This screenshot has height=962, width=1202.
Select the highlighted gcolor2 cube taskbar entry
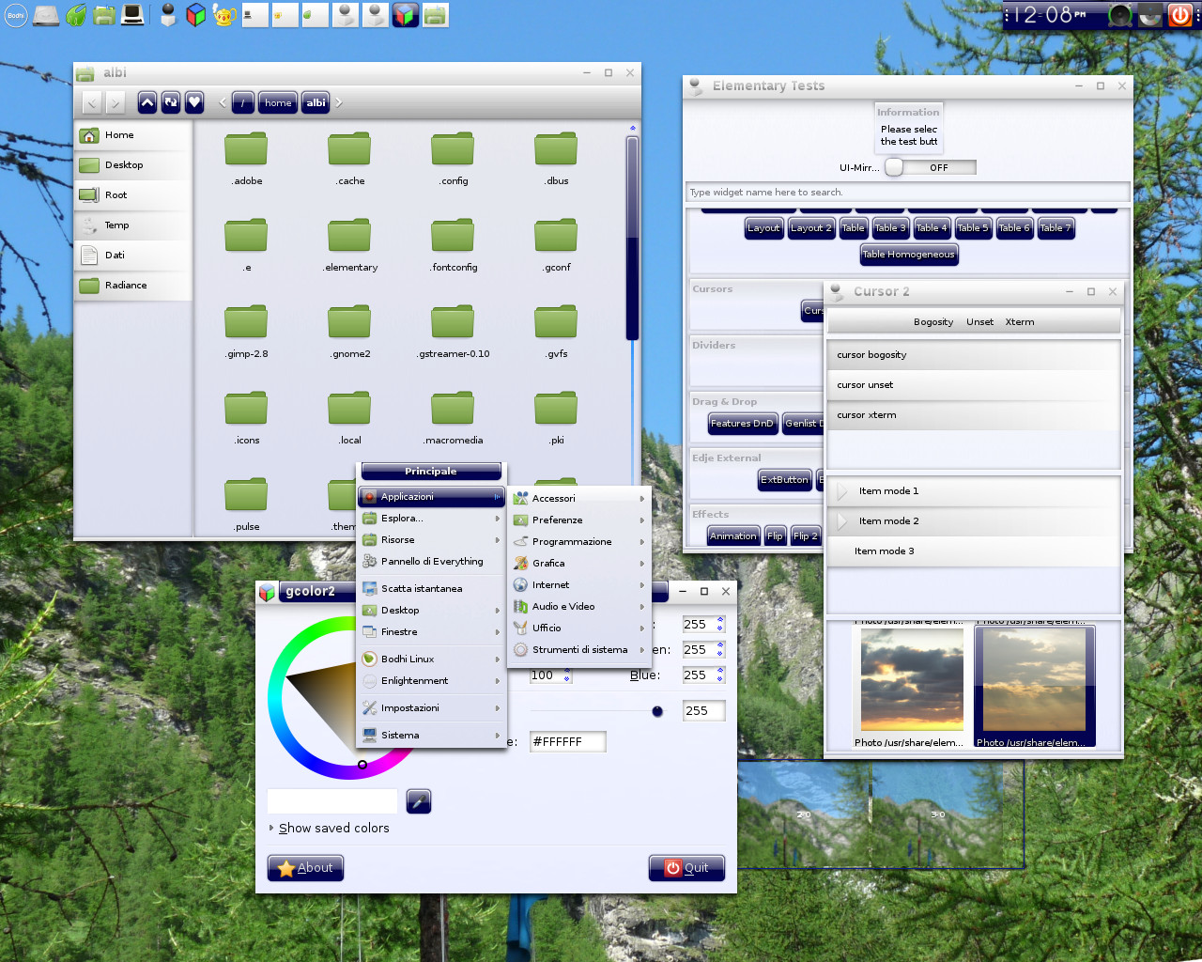pyautogui.click(x=405, y=15)
